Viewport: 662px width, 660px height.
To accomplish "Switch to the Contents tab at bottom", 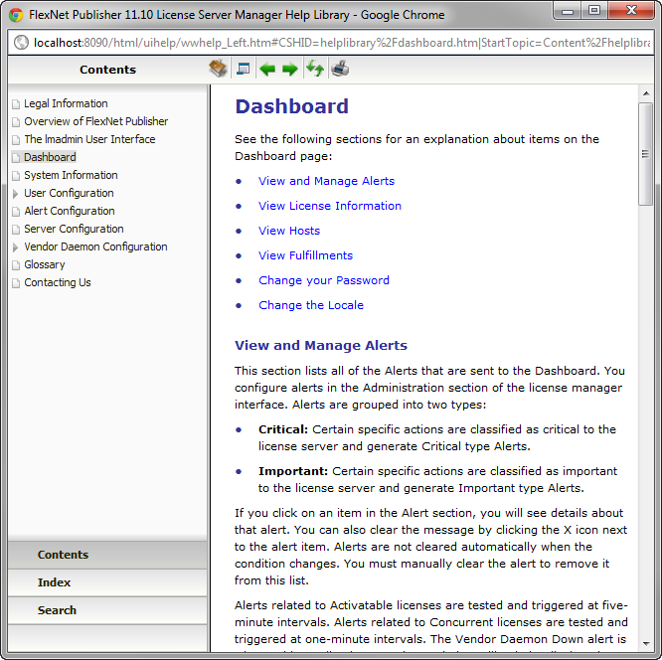I will 107,555.
